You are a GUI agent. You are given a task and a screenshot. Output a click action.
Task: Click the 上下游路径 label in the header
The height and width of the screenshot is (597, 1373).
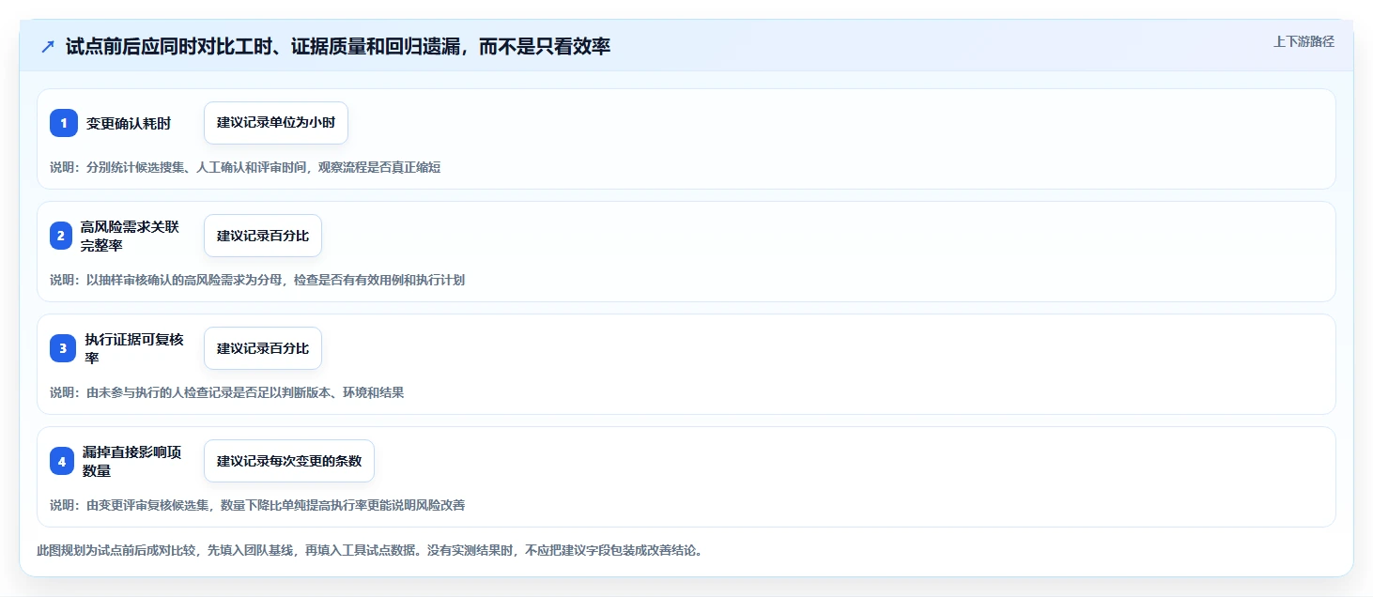tap(1304, 41)
